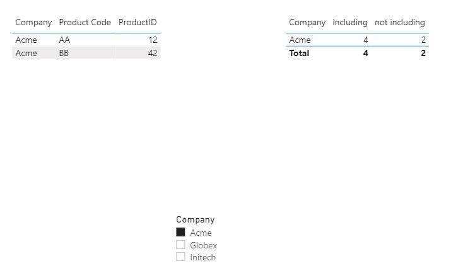Enable the Initech slicer checkbox
The width and height of the screenshot is (463, 278).
[x=180, y=257]
